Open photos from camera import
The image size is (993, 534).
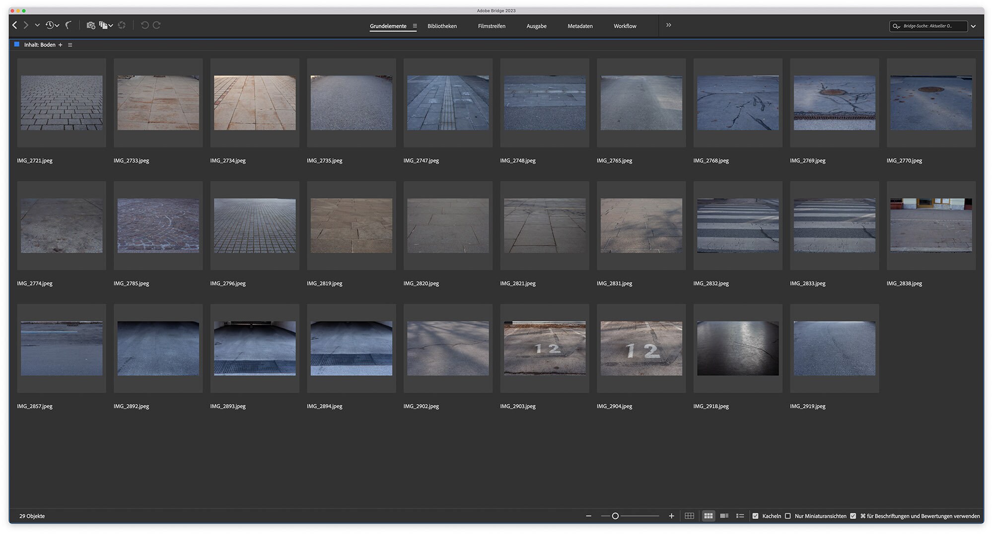click(x=91, y=25)
